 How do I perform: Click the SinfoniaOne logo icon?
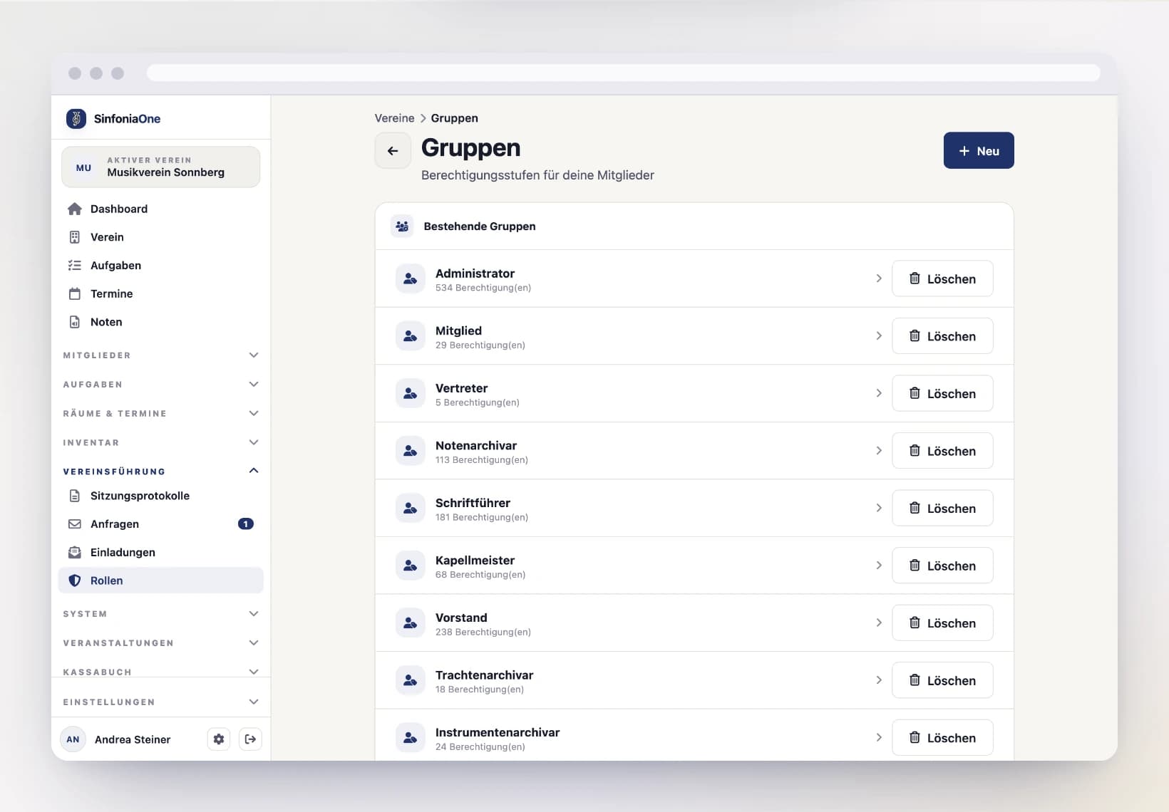point(76,118)
